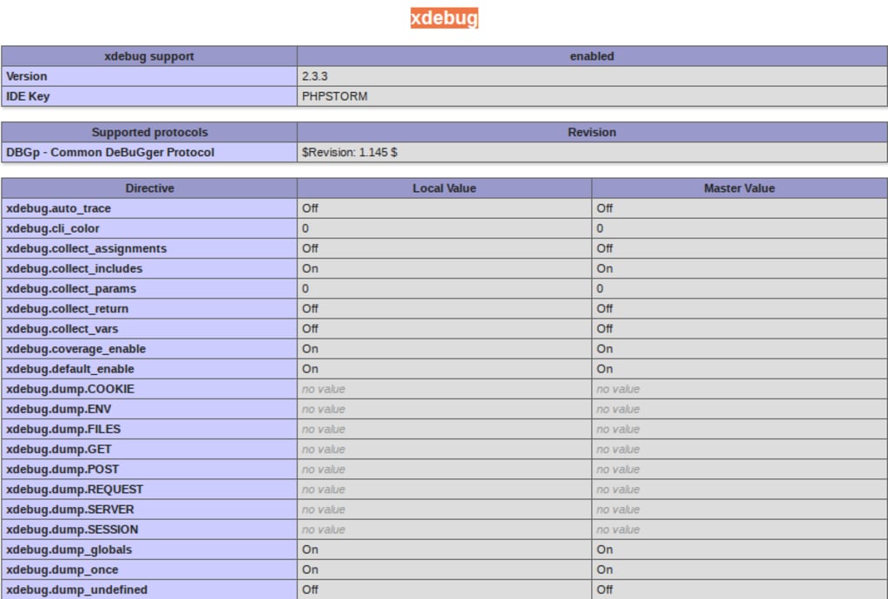Select the master "no value" for xdebug.dump.REQUEST
Viewport: 888px width, 599px height.
pyautogui.click(x=618, y=490)
